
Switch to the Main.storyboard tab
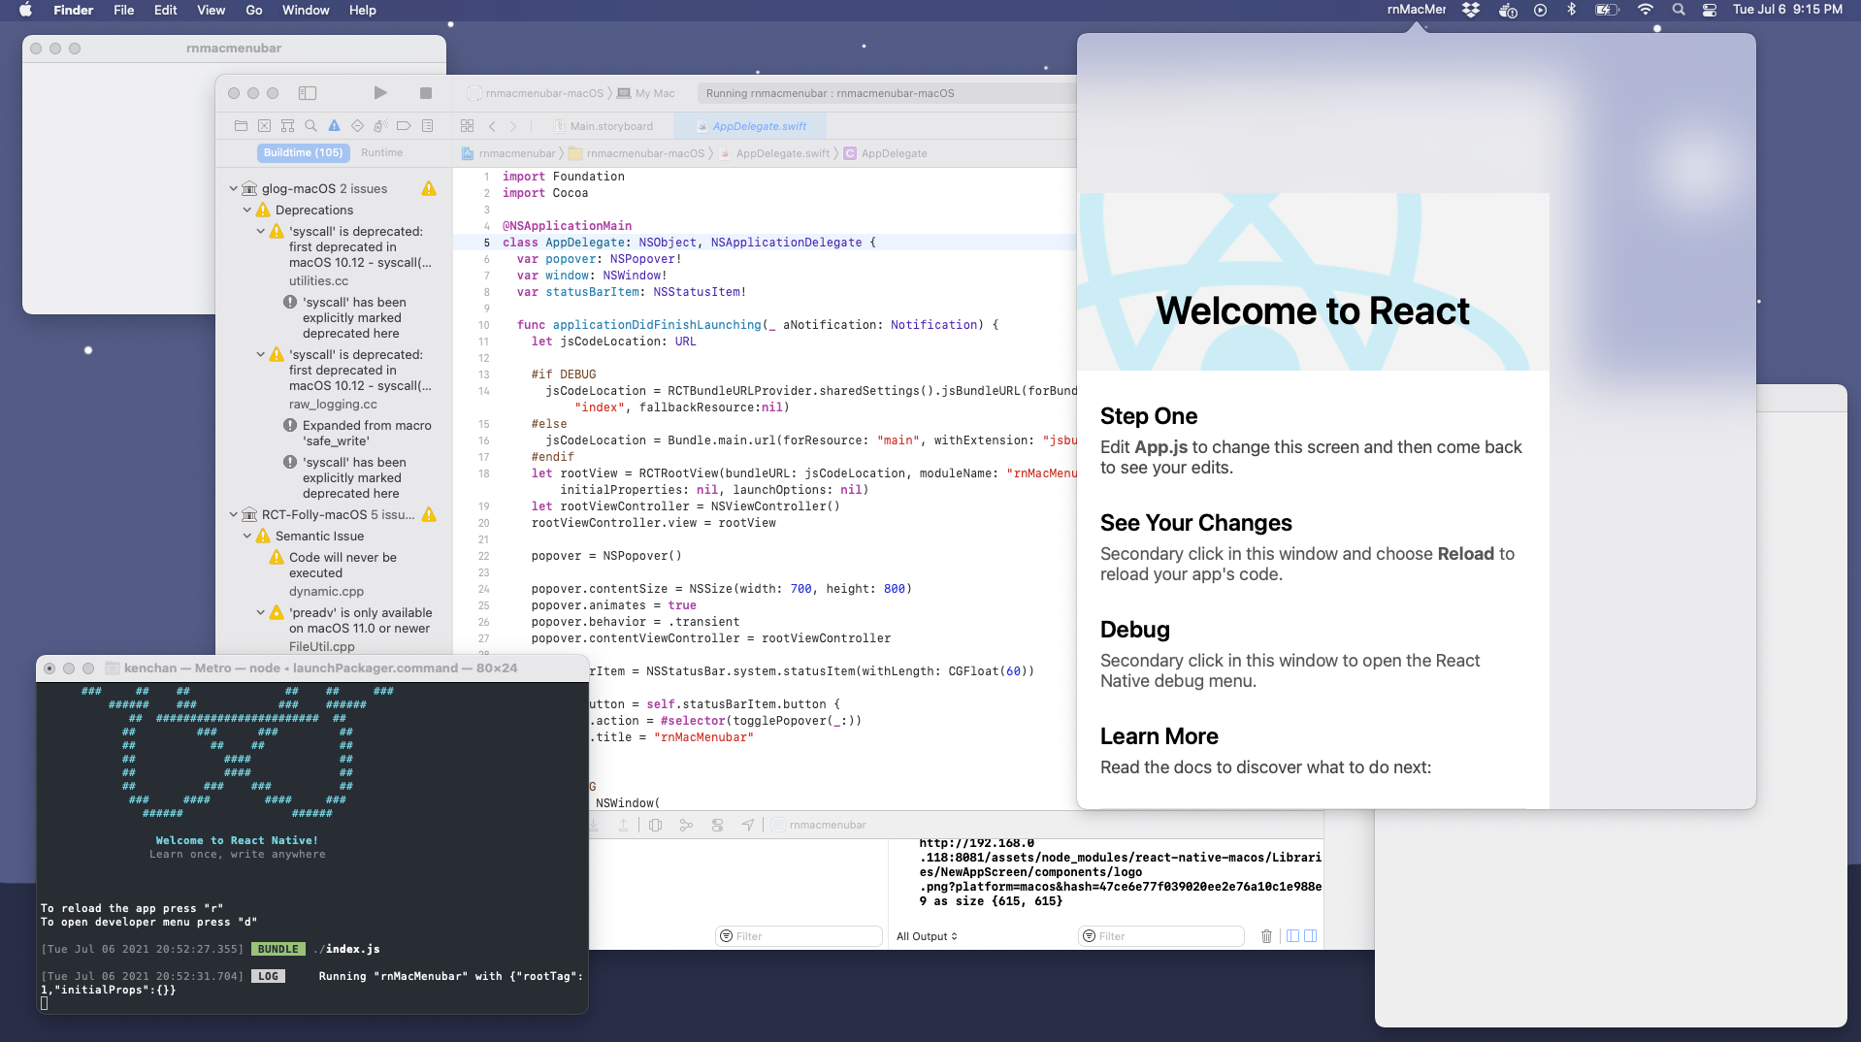[604, 126]
